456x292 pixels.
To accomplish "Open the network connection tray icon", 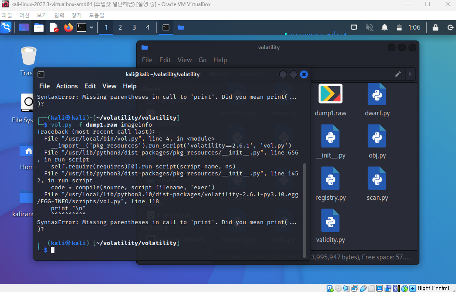I will coord(354,27).
